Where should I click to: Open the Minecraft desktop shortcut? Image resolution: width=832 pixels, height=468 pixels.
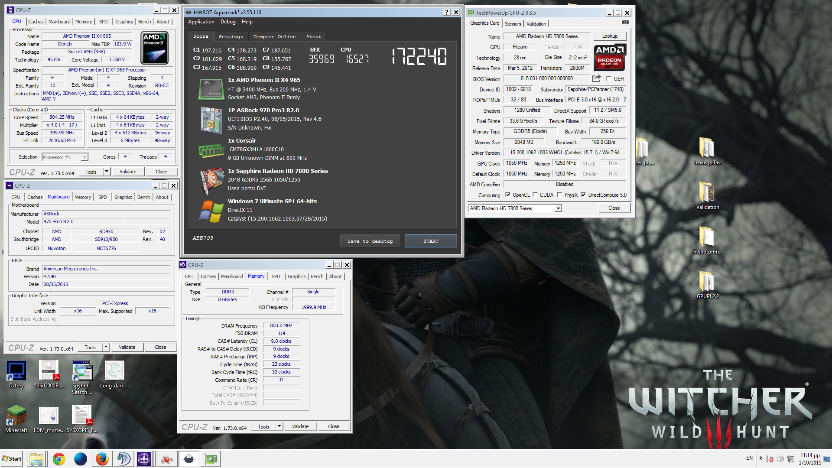16,419
